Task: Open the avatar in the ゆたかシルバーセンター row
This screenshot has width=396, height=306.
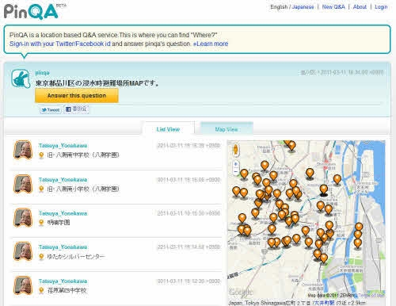Action: 23,251
